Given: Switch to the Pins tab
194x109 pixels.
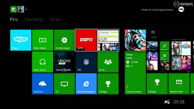Looking at the screenshot, I should (x=14, y=19).
